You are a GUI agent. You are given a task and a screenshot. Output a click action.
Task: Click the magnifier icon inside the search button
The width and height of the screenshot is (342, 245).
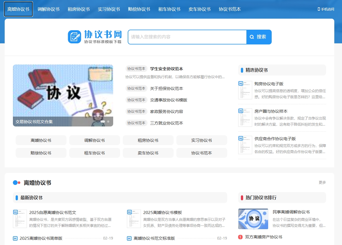252,37
